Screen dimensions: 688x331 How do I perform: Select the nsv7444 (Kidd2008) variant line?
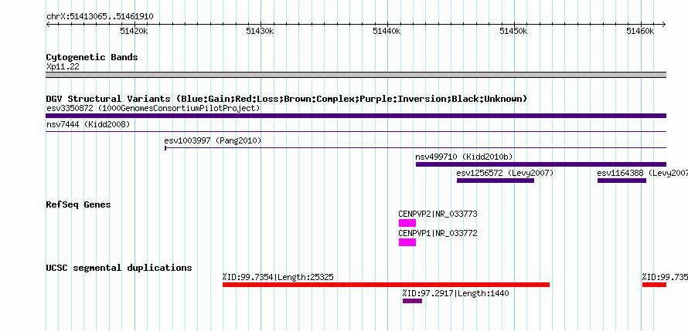pos(356,131)
